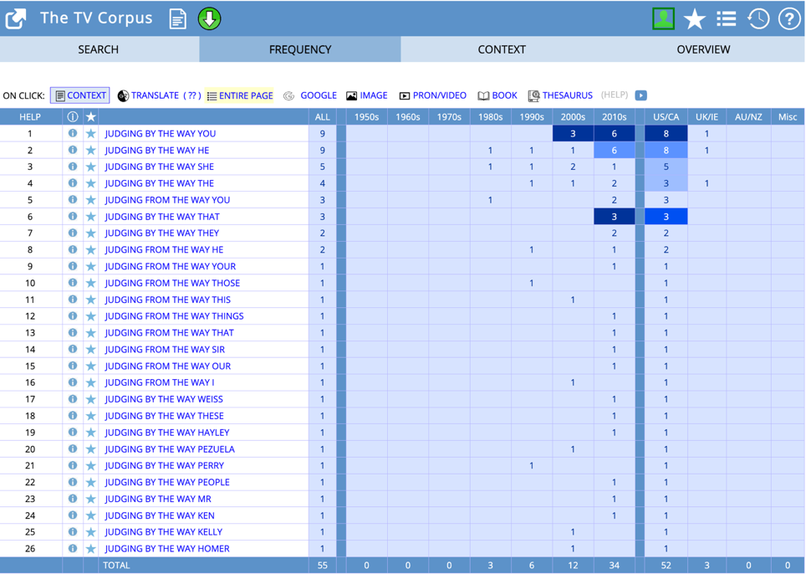Switch to the SEARCH tab
Viewport: 806px width, 574px height.
click(x=98, y=49)
